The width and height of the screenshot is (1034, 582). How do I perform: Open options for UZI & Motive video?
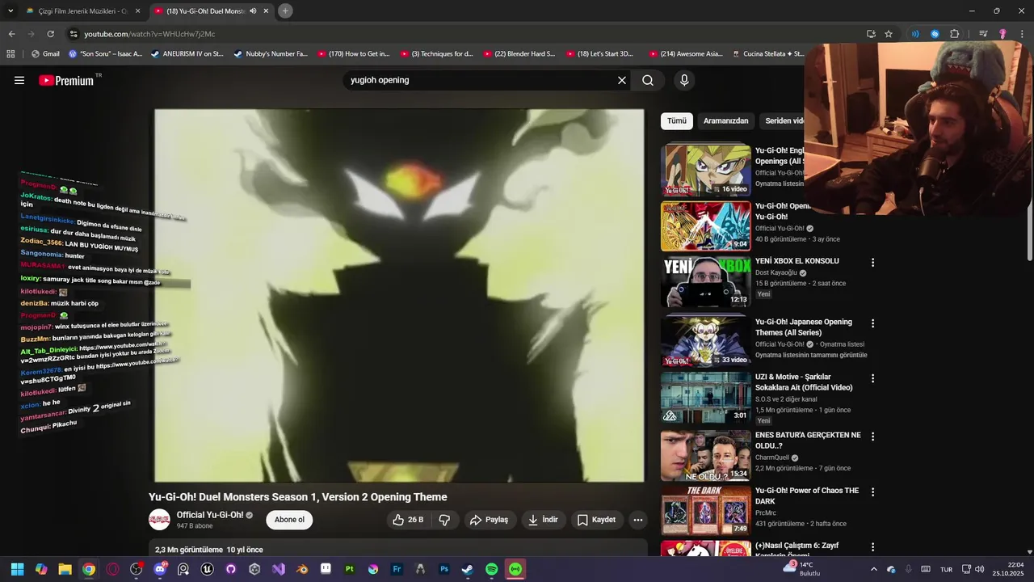tap(872, 378)
